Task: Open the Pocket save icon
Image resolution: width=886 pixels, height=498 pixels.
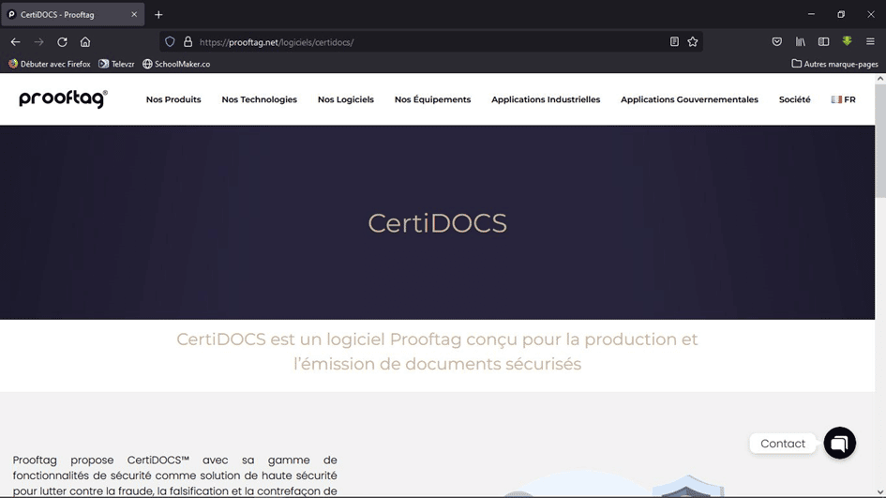Action: click(x=777, y=42)
